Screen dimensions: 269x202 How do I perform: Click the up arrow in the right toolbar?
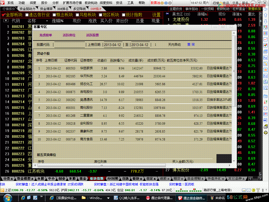pyautogui.click(x=265, y=15)
